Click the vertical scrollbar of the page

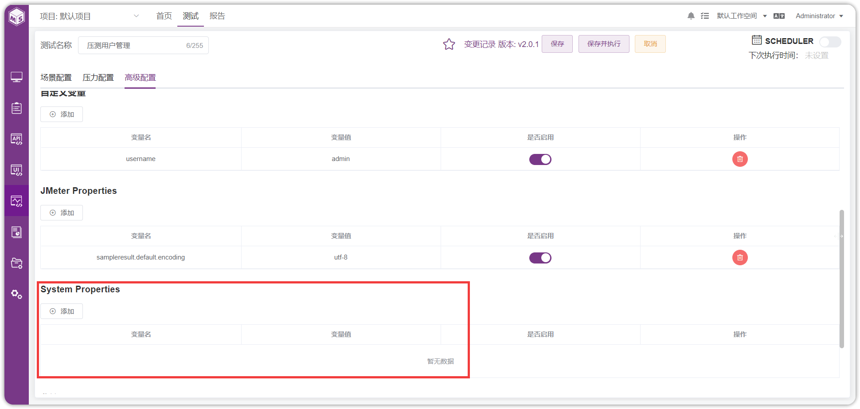pos(841,279)
